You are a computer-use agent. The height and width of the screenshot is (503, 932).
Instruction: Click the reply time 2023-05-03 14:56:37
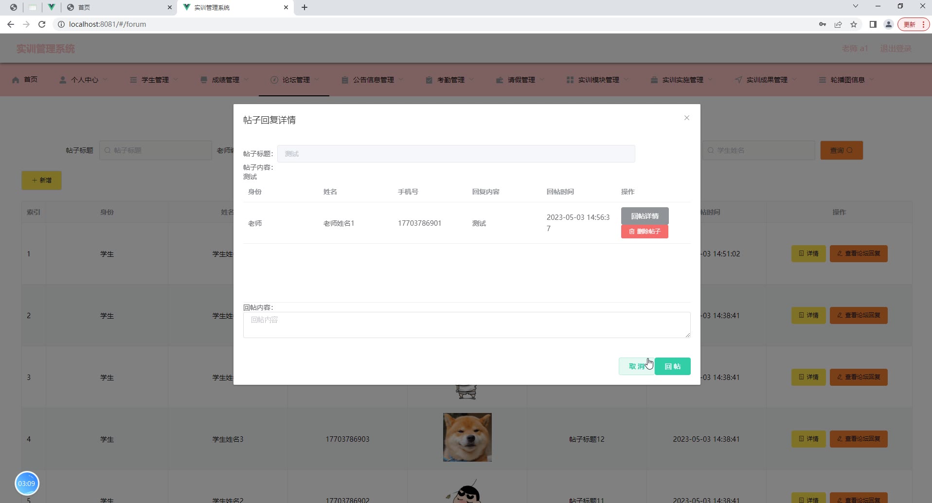click(x=578, y=223)
